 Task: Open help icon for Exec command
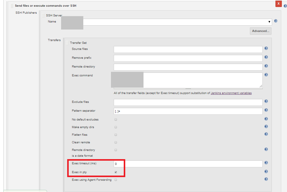point(266,75)
